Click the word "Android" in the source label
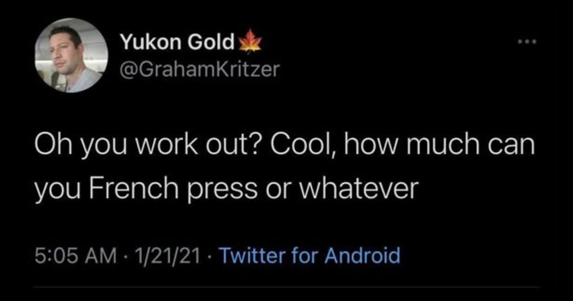 [362, 255]
